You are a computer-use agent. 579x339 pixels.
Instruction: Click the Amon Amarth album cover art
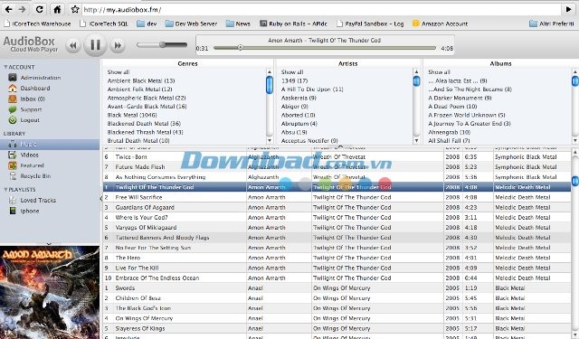[50, 293]
